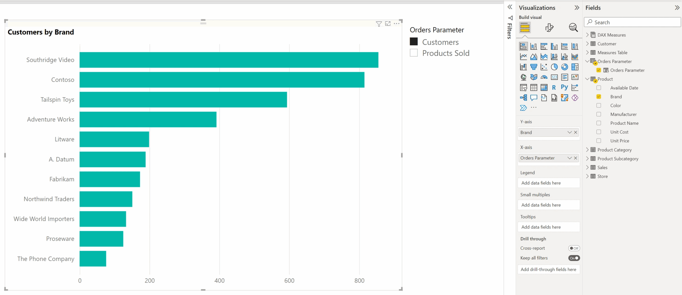682x295 pixels.
Task: Click the Tailspin Toys bar
Action: (183, 99)
